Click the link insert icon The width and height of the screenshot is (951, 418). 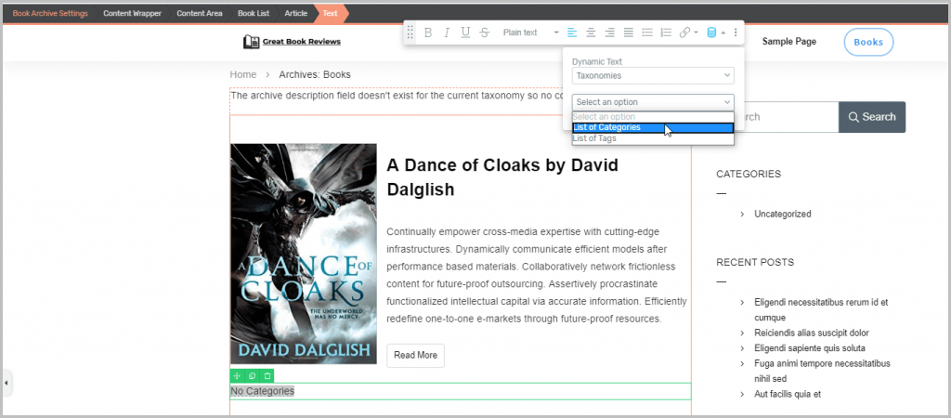click(685, 33)
